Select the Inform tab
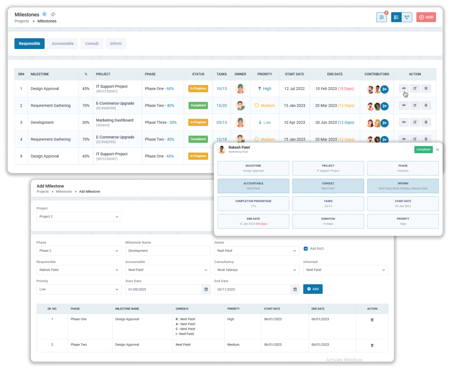 116,44
